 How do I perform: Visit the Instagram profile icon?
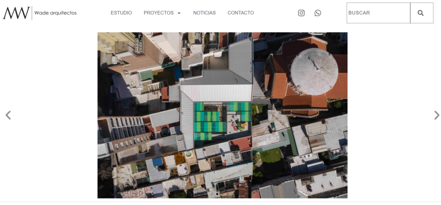click(301, 13)
